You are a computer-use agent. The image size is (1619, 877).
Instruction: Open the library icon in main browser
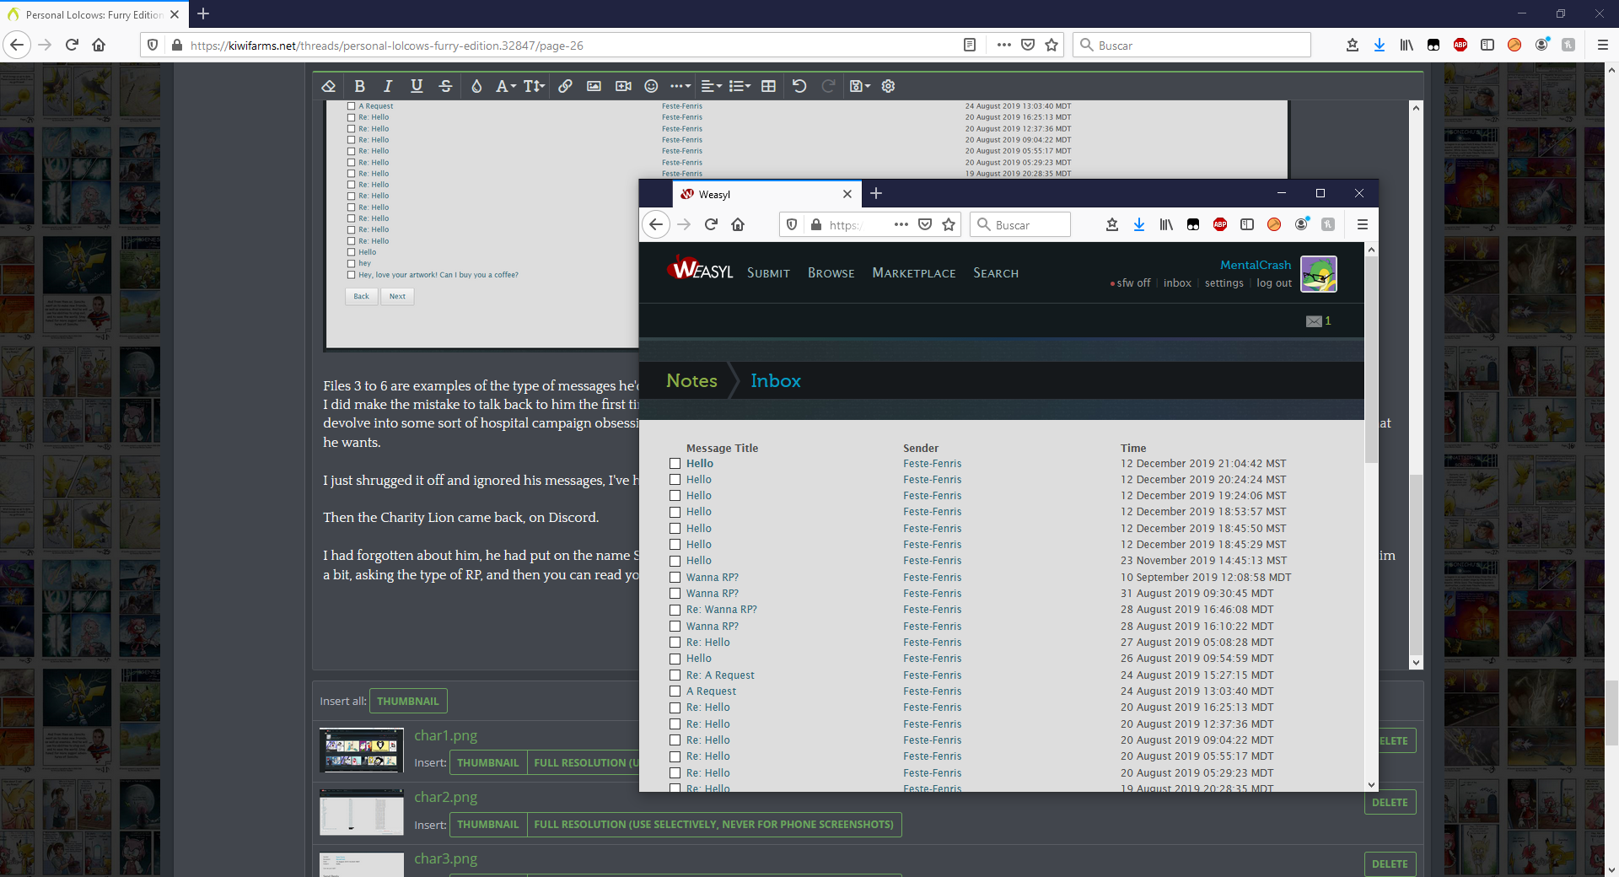click(x=1407, y=46)
